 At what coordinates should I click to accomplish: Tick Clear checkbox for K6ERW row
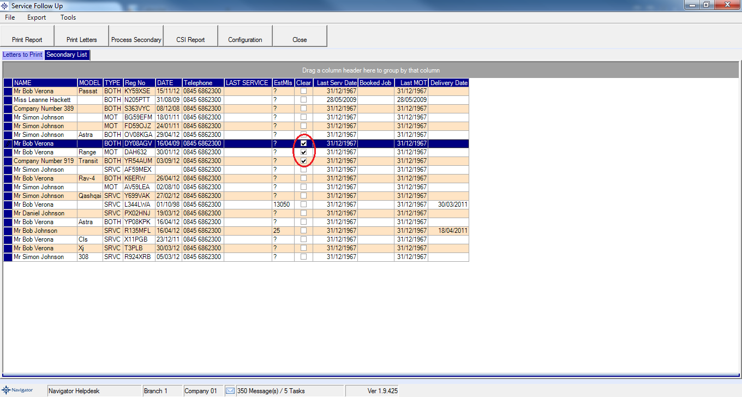[304, 178]
